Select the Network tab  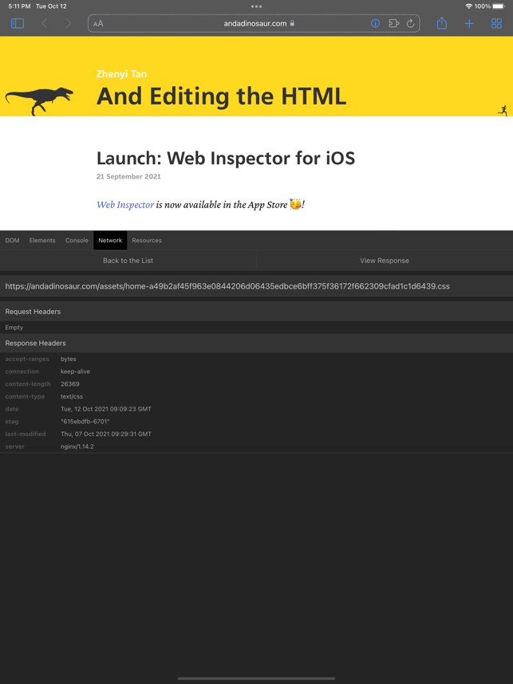(x=110, y=241)
